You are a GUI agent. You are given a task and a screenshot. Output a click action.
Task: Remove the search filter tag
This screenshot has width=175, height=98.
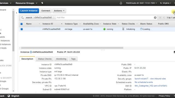[x=54, y=17]
